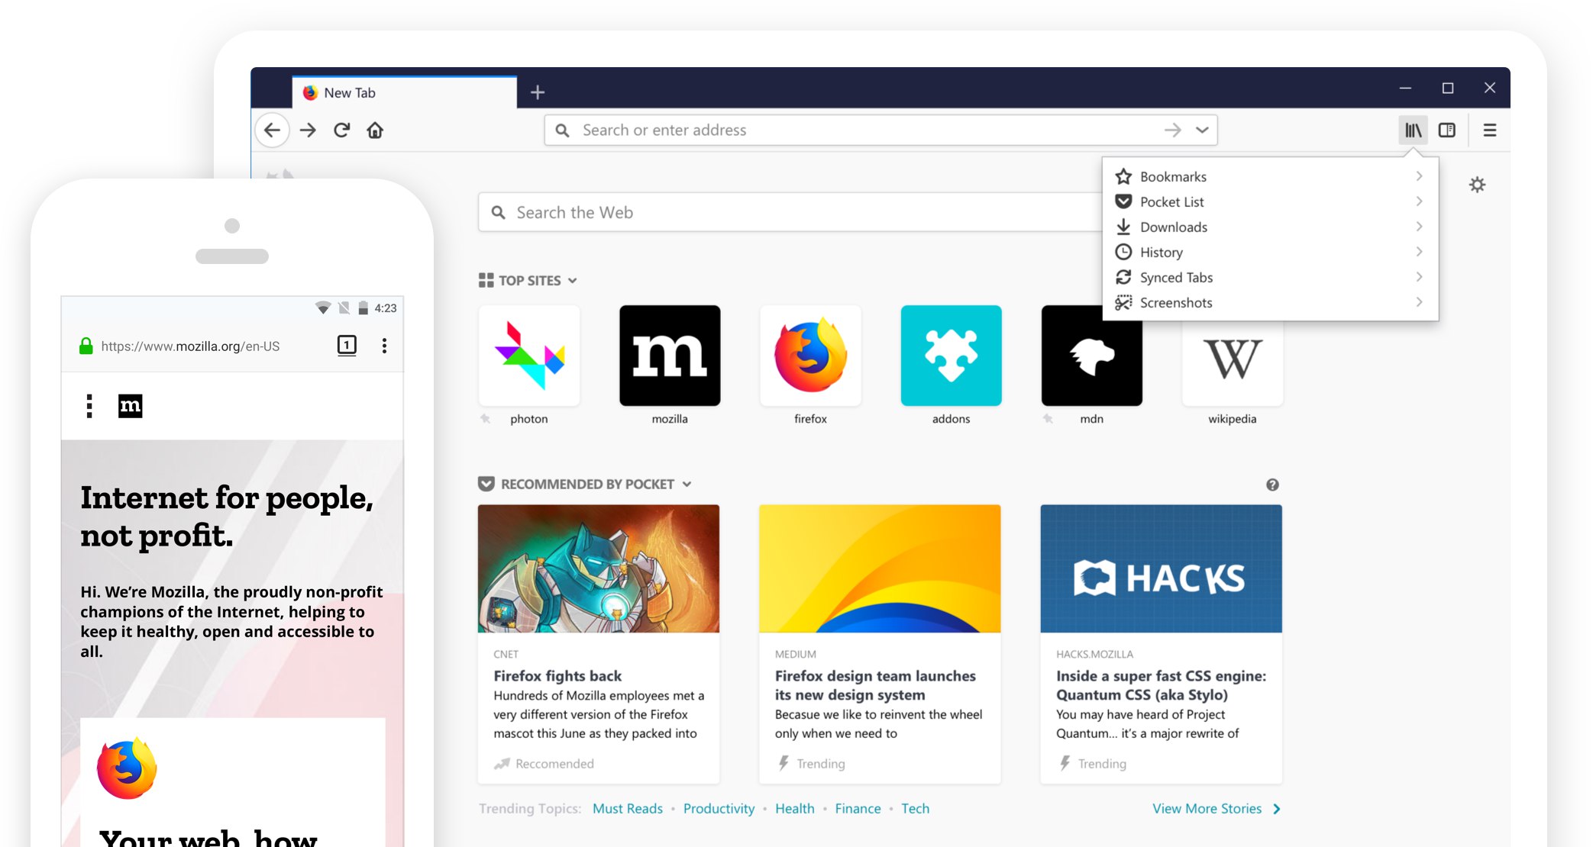This screenshot has height=847, width=1593.
Task: Open the hamburger application menu
Action: point(1490,130)
